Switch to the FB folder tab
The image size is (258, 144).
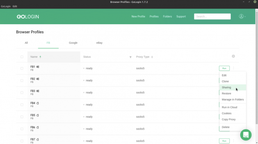48,43
